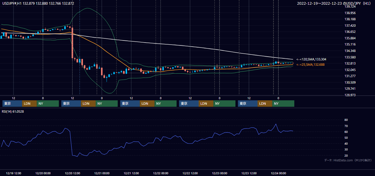
Task: Select the 129.741 price axis label
Action: click(350, 89)
